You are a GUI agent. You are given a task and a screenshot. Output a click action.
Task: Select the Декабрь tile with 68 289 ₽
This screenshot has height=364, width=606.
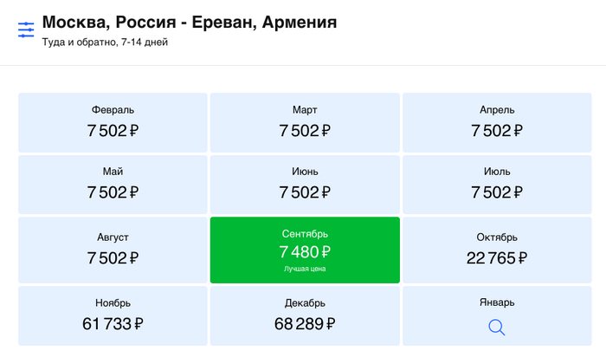[305, 315]
